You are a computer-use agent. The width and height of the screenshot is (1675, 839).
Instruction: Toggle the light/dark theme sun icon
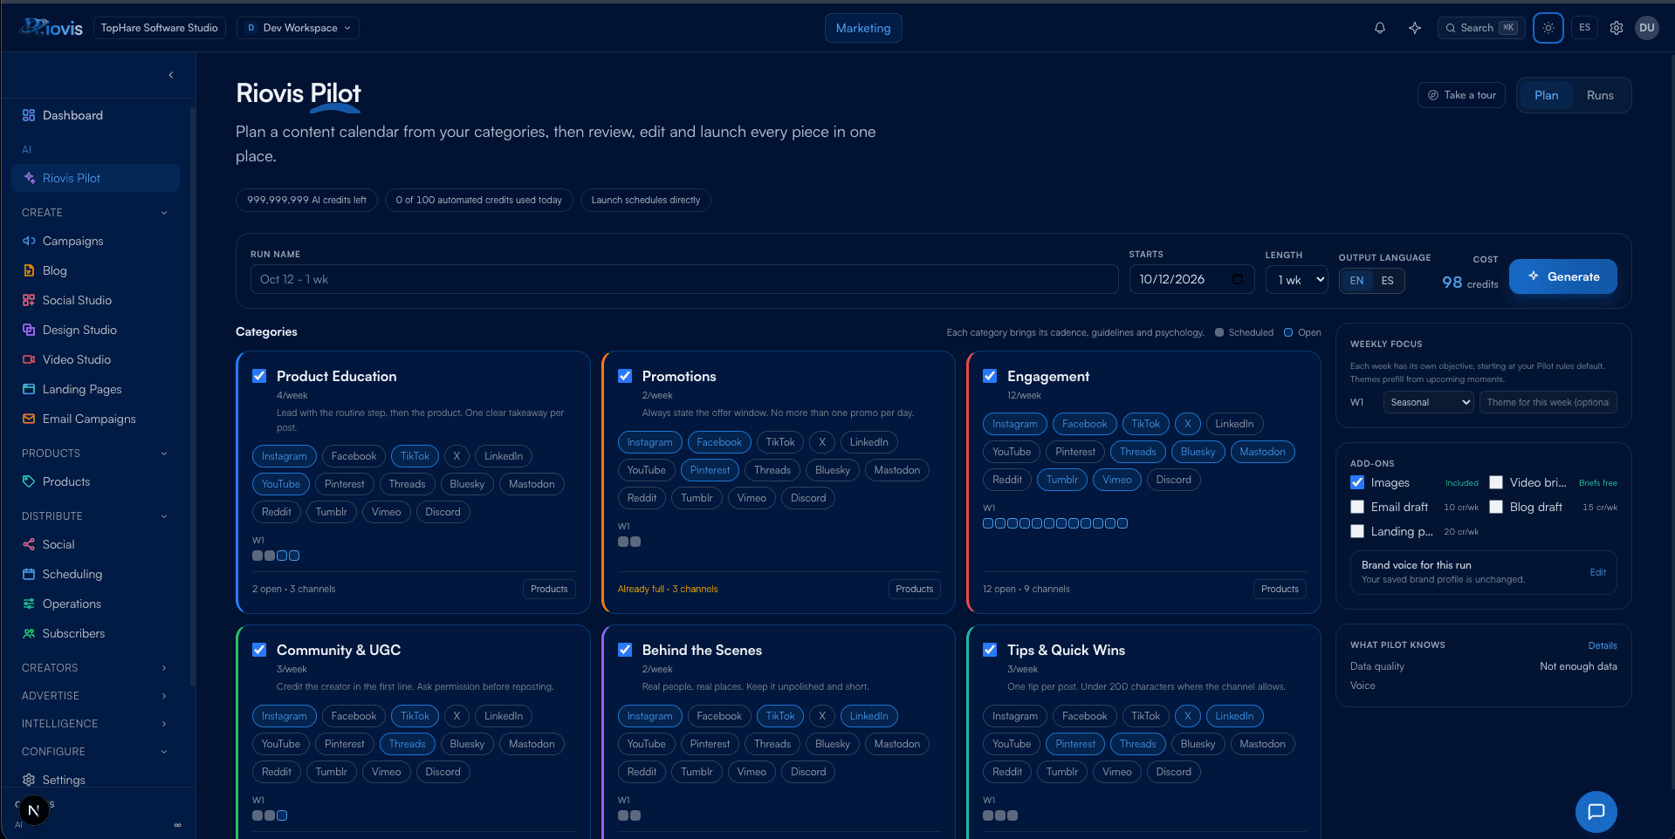(x=1548, y=28)
